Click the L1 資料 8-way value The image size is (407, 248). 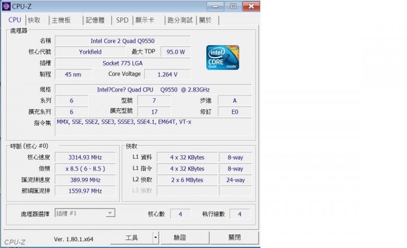pyautogui.click(x=235, y=158)
